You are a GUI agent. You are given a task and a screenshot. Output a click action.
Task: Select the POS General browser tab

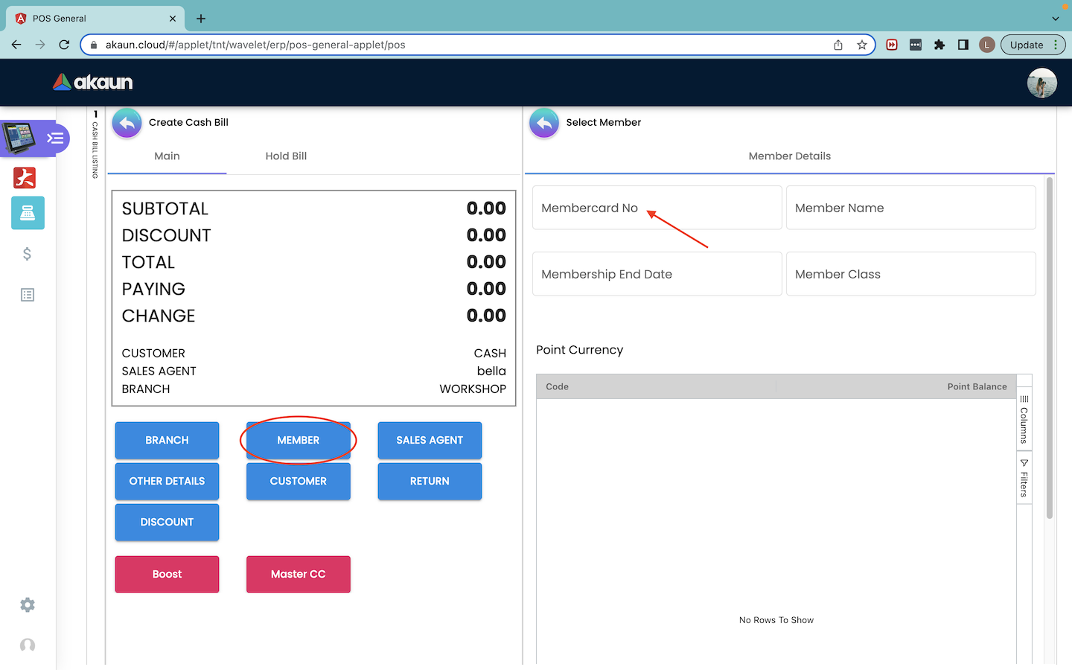point(97,19)
